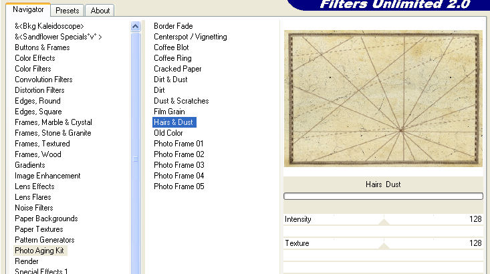Click the Texture value 128
Screen dimensions: 490x274
475,243
